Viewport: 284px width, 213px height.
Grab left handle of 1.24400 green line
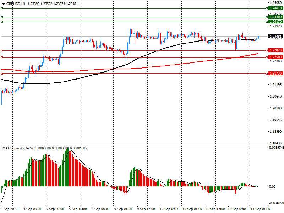[2, 17]
